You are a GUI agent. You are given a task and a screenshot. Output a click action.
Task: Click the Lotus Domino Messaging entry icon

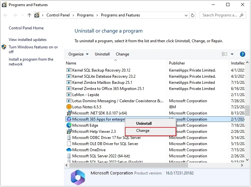(69, 101)
